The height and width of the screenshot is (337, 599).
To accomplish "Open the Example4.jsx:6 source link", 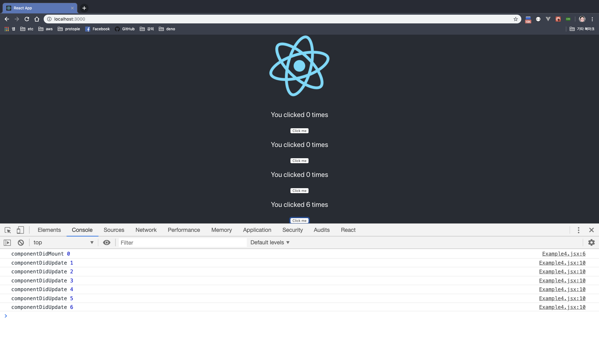I will pos(563,254).
